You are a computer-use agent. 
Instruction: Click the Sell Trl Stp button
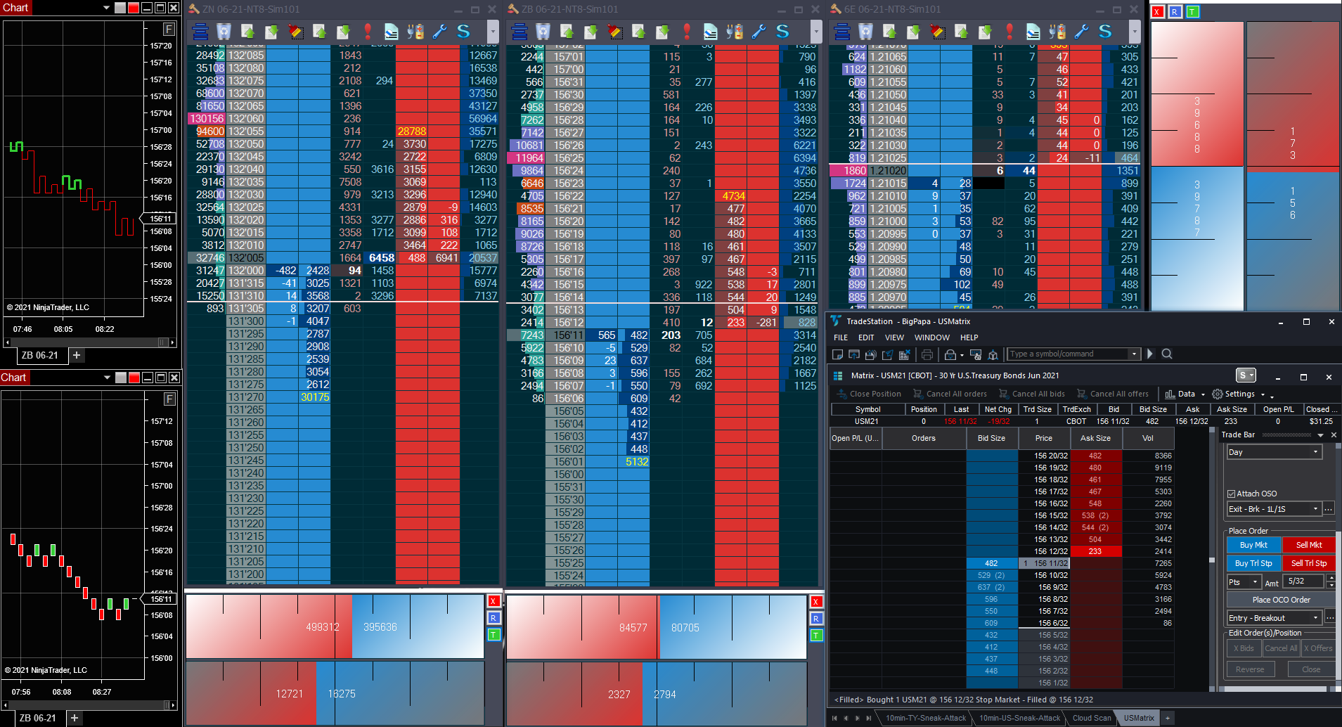pyautogui.click(x=1308, y=563)
